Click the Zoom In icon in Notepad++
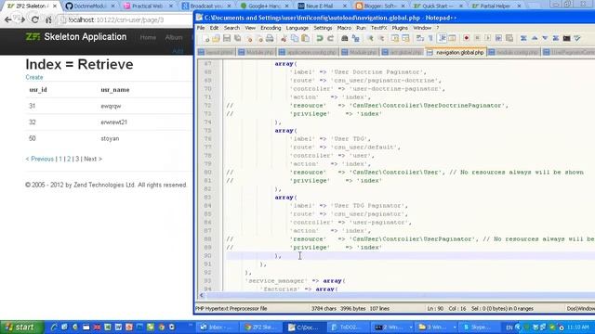 370,38
